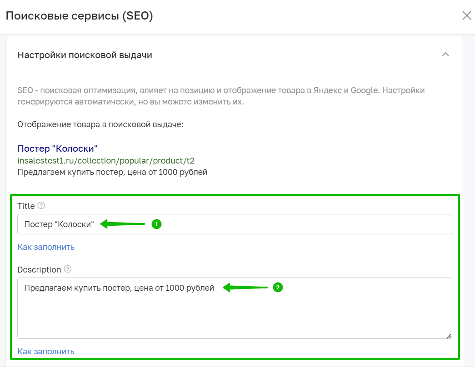Image resolution: width=475 pixels, height=367 pixels.
Task: Click heading Поисковые сервисы (SEO)
Action: click(x=80, y=16)
